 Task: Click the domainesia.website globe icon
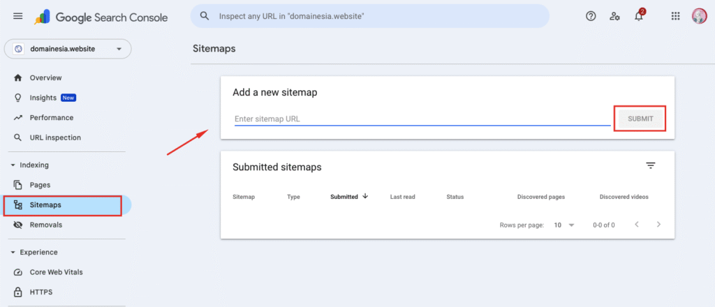click(18, 50)
